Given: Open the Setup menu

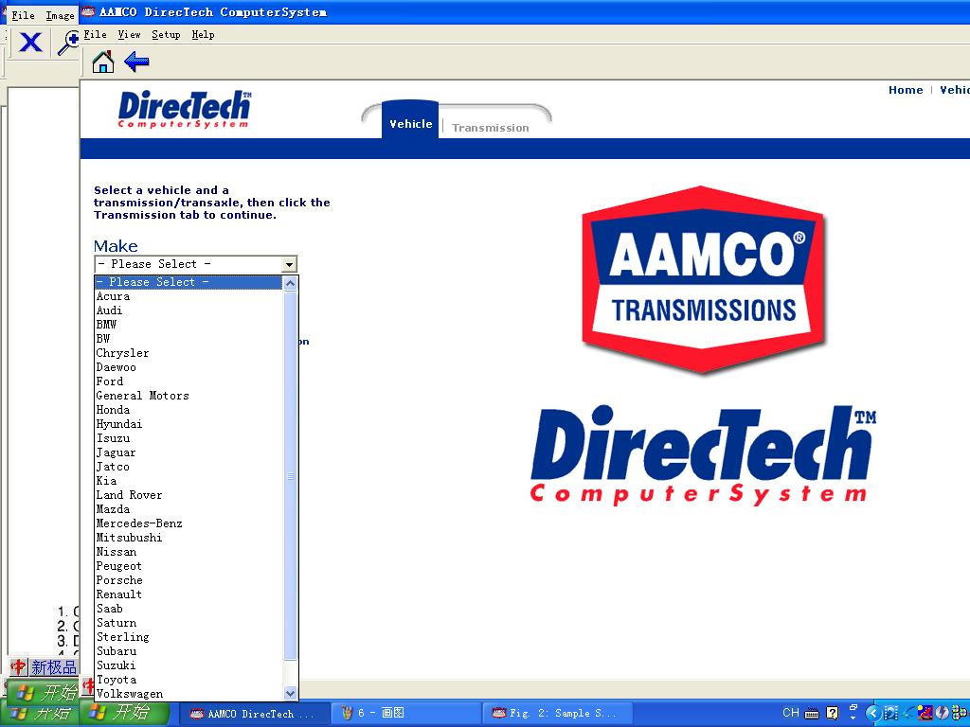Looking at the screenshot, I should 166,35.
